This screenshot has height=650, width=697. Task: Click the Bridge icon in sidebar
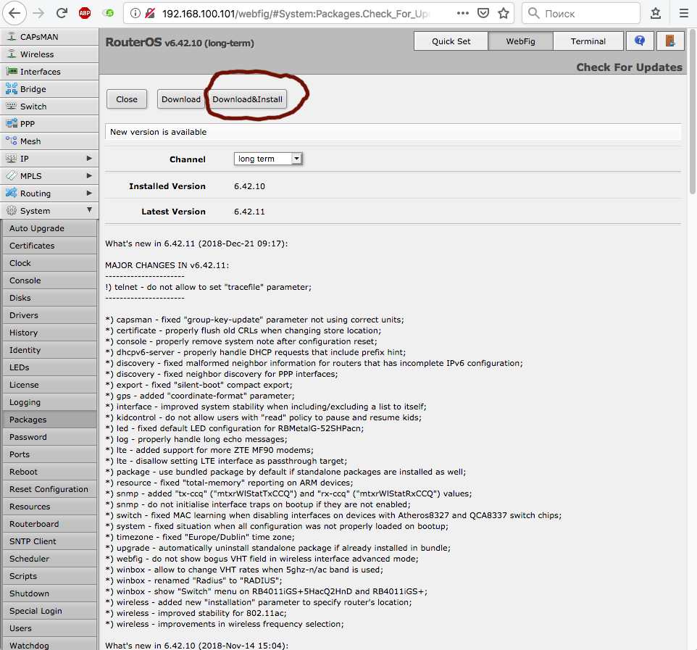(x=12, y=88)
